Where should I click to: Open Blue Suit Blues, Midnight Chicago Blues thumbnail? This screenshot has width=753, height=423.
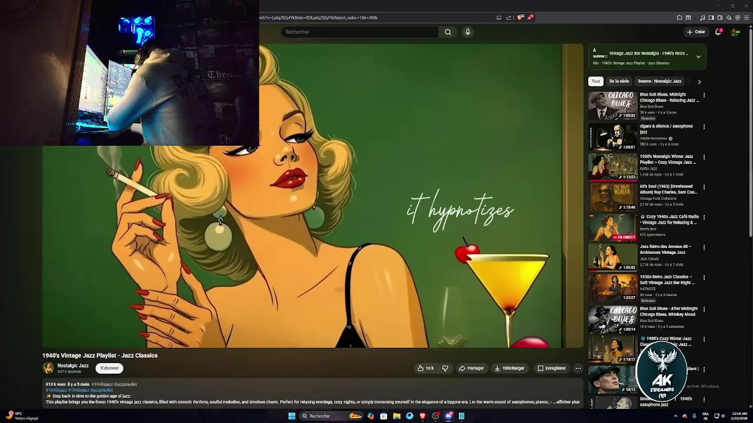click(x=612, y=106)
